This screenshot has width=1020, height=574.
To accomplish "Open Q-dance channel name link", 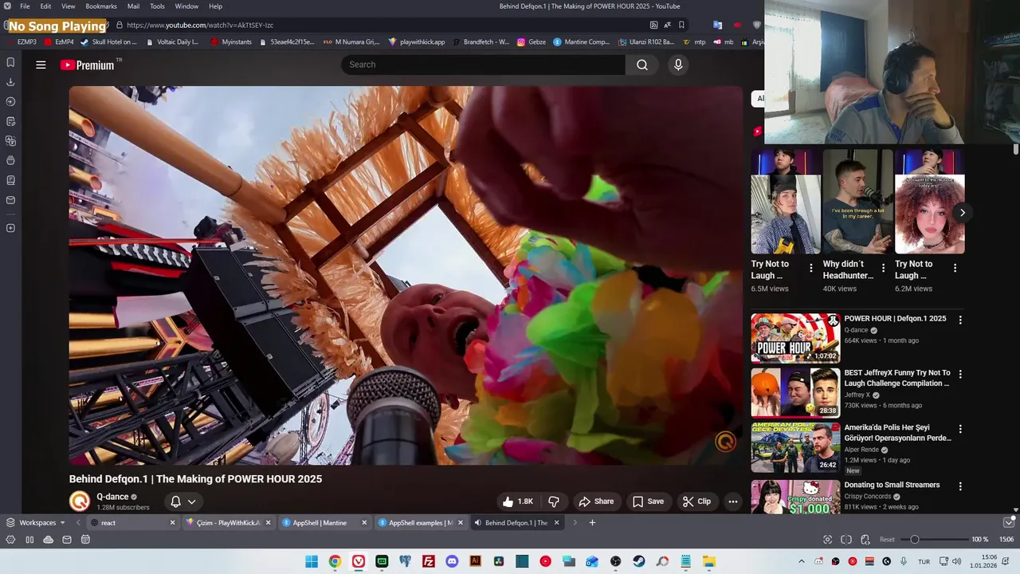I will [112, 497].
